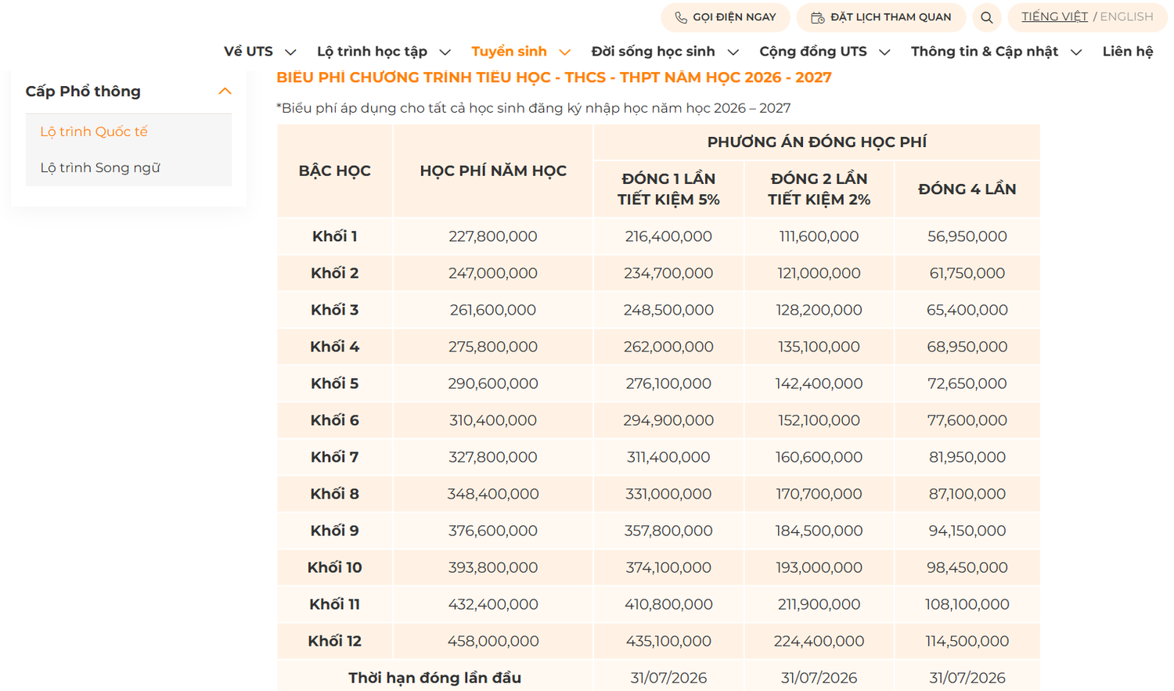The image size is (1174, 691).
Task: Expand the Tuyển sinh menu chevron
Action: pos(565,52)
